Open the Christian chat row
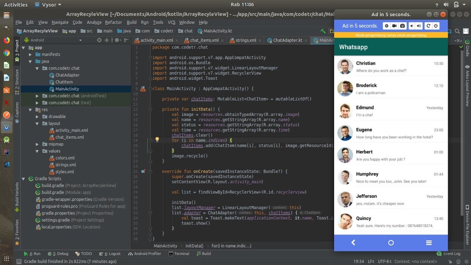This screenshot has height=265, width=471. coord(391,67)
